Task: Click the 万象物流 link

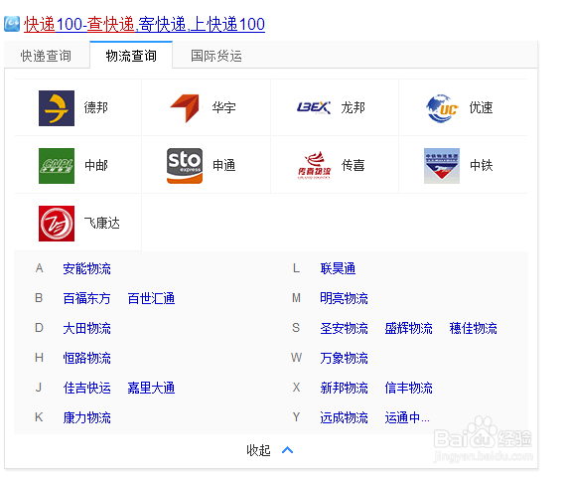Action: pos(344,358)
